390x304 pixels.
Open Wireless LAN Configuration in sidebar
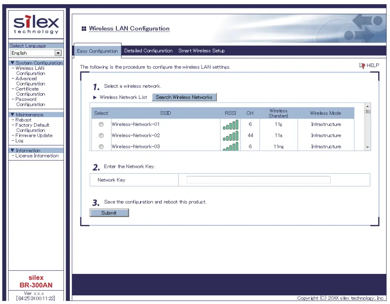click(30, 71)
